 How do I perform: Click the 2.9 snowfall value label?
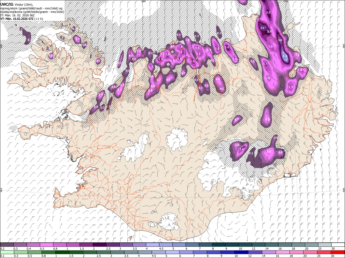tap(269, 32)
